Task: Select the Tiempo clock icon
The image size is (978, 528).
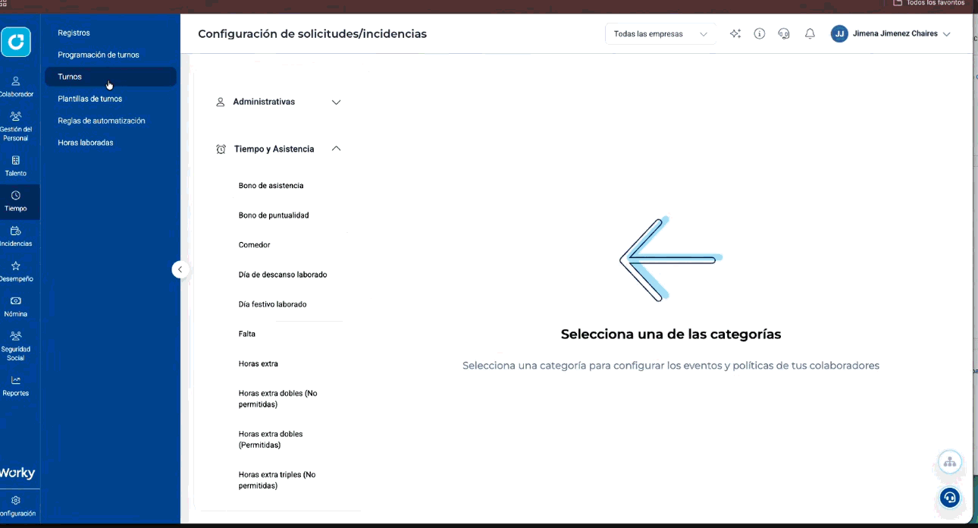Action: [16, 196]
